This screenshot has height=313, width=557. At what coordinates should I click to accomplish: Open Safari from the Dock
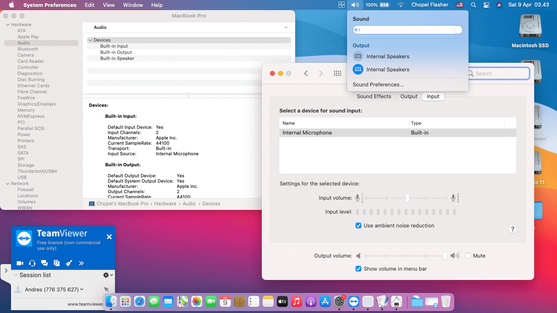click(140, 302)
